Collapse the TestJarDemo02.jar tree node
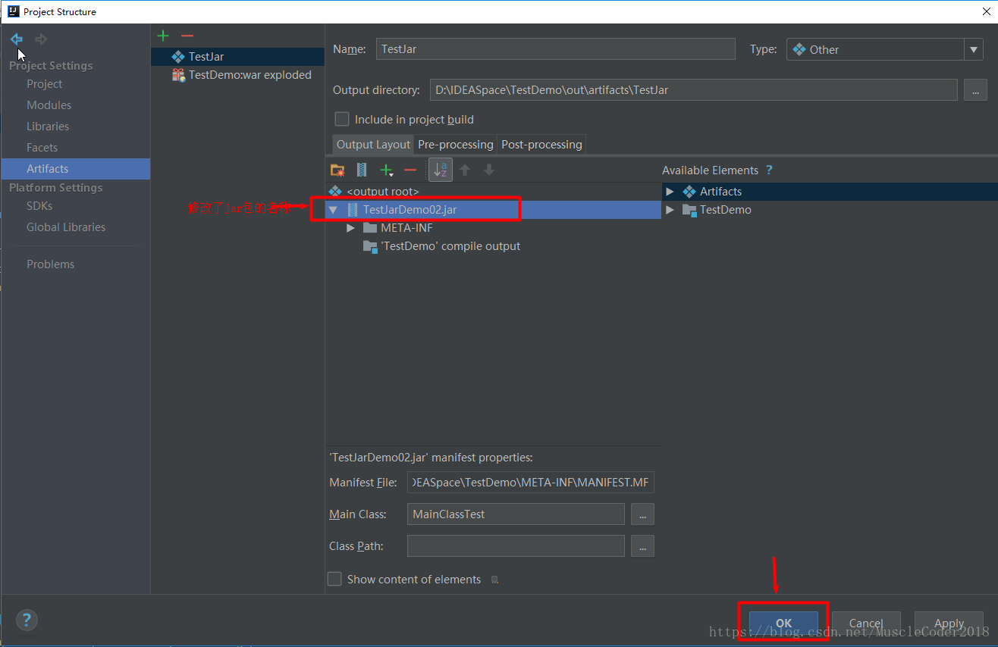 [333, 210]
